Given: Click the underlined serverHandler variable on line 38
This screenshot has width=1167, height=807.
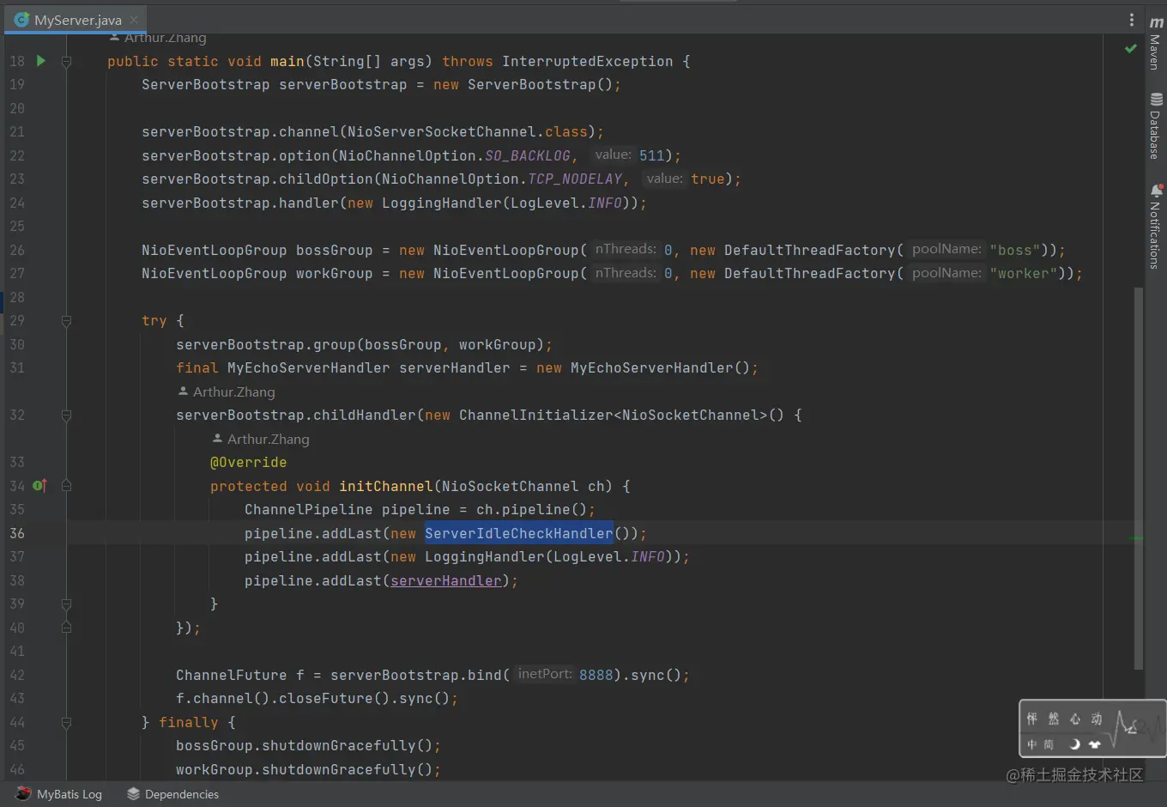Looking at the screenshot, I should (x=446, y=580).
